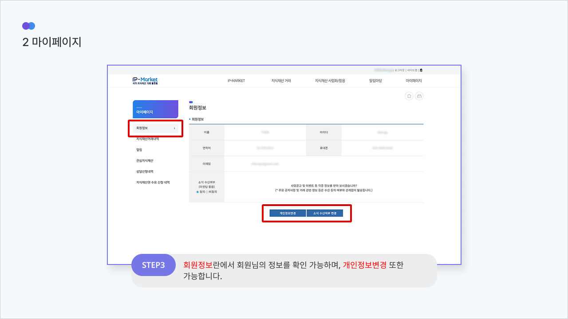Open the 알림마당 menu
This screenshot has height=319, width=568.
[375, 81]
